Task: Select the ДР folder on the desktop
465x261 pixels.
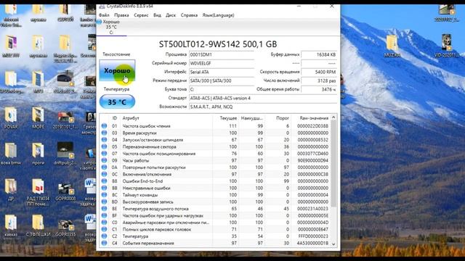Action: [11, 190]
